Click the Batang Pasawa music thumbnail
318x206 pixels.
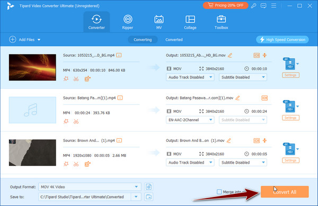tap(32, 110)
